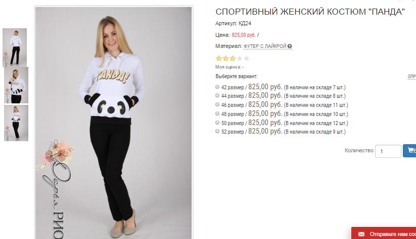View thumbnail showing back of hoodie

(15, 47)
